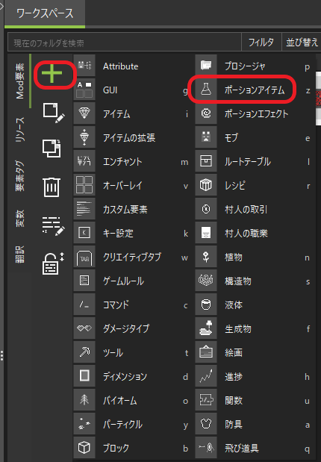This screenshot has width=321, height=462.
Task: Switch to the 変数 side tab
Action: (20, 219)
